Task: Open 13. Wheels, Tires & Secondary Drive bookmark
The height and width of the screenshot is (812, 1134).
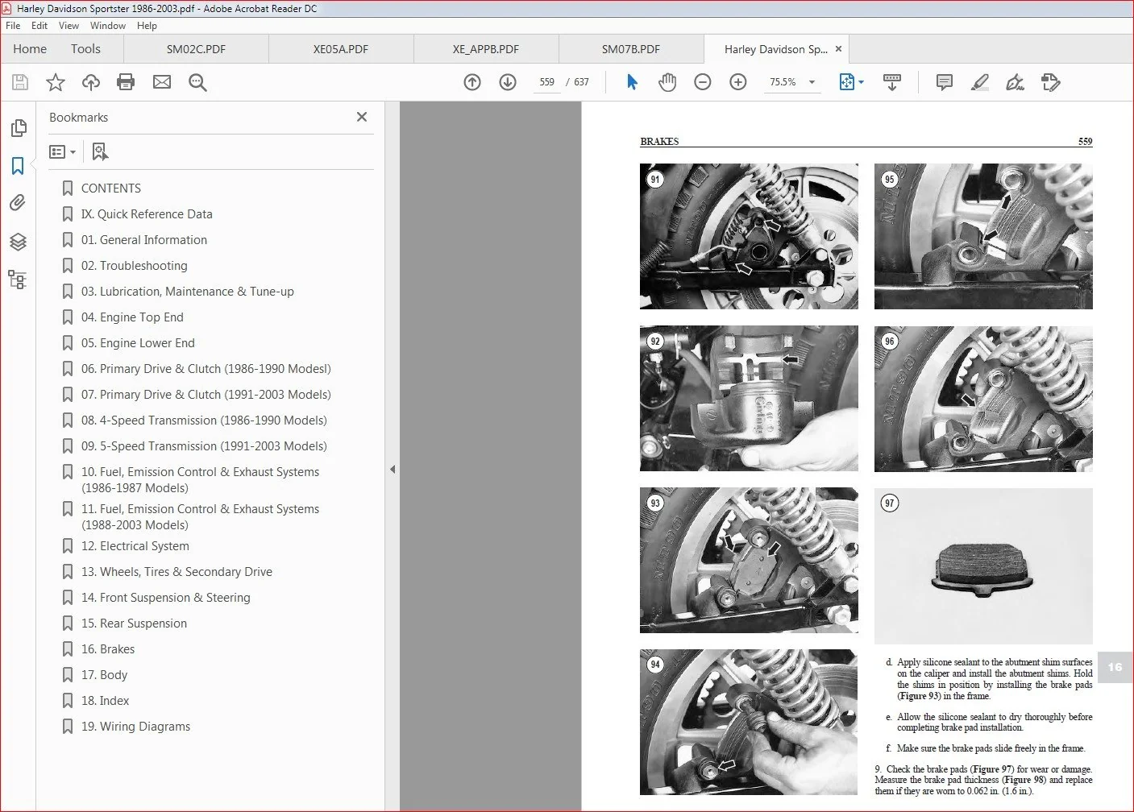Action: 177,572
